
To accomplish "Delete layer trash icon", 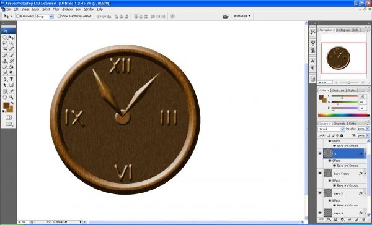I will pos(363,219).
